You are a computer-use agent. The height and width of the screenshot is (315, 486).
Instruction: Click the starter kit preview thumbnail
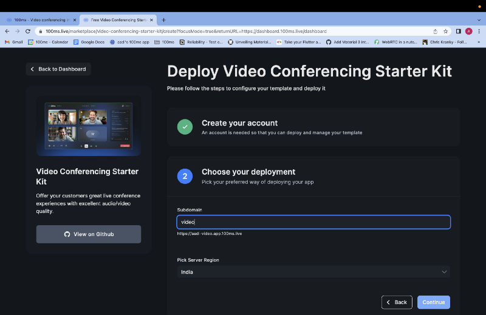coord(89,126)
